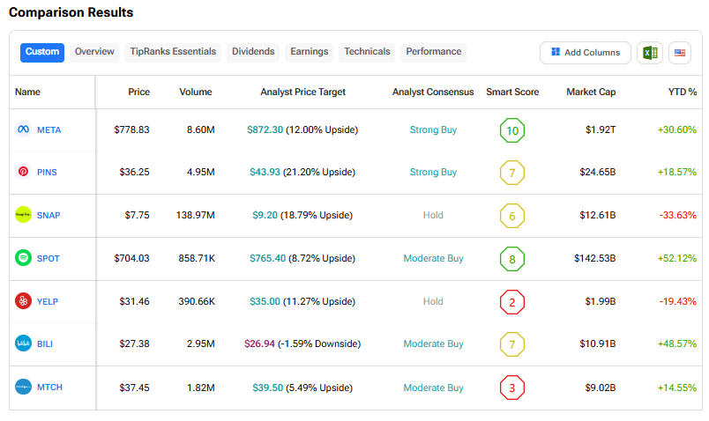Click the Spotify logo icon

pyautogui.click(x=24, y=258)
